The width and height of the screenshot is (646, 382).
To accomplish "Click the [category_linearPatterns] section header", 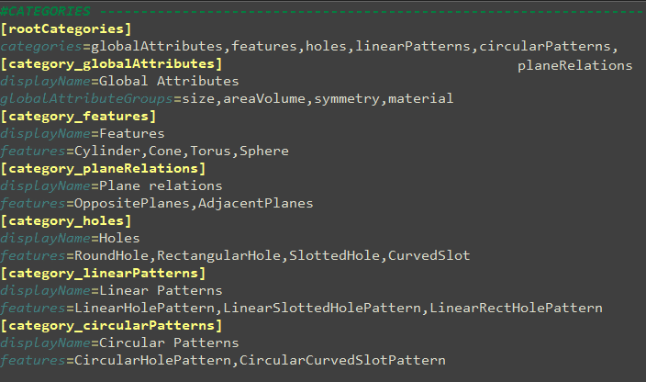I will coord(103,273).
